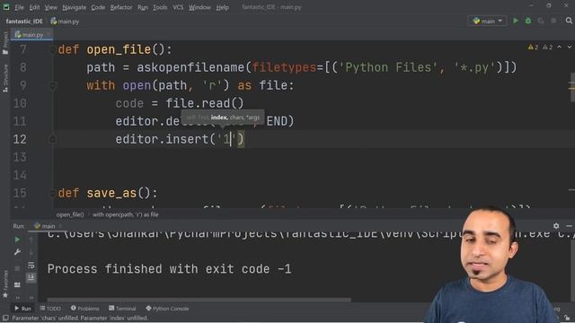
Task: Click 'with open(path, 'r') as file' breadcrumb
Action: 126,214
